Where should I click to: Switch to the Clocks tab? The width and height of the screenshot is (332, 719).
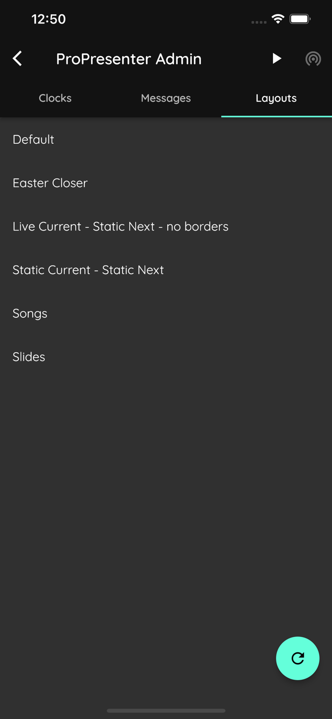[55, 98]
